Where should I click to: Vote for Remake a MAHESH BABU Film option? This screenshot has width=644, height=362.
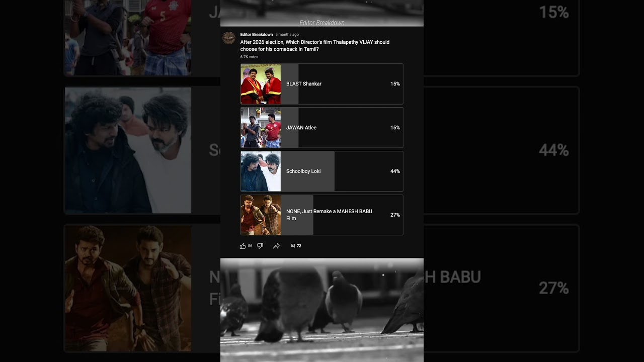[321, 215]
